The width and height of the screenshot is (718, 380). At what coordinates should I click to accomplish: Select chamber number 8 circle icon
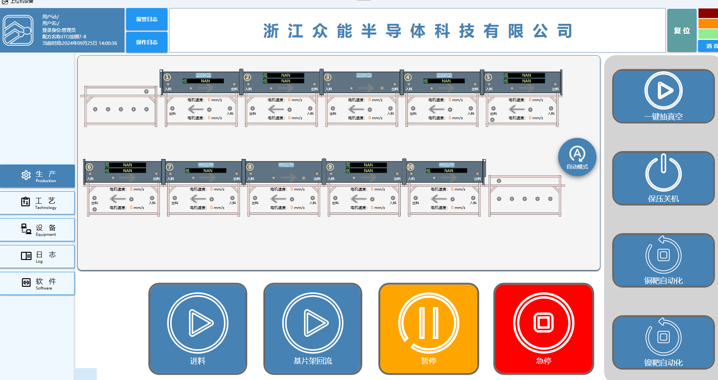click(250, 167)
